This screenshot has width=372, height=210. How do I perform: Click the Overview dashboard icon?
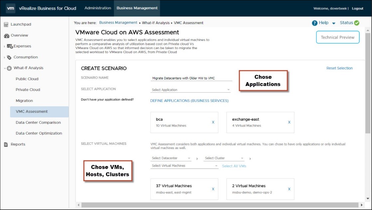pos(6,36)
